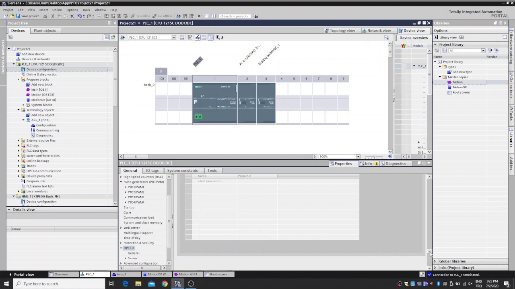Click Add new user cell
This screenshot has height=289, width=515.
(210, 181)
